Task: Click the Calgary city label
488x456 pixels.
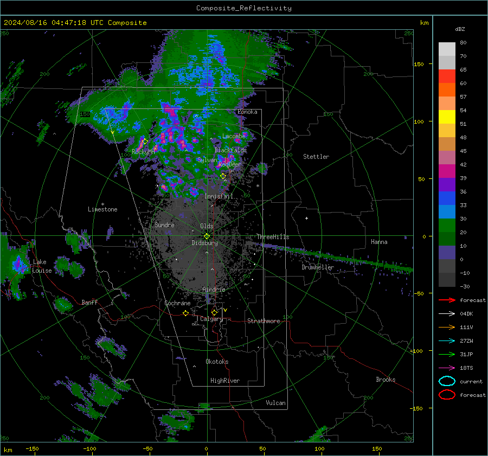Action: coord(211,319)
